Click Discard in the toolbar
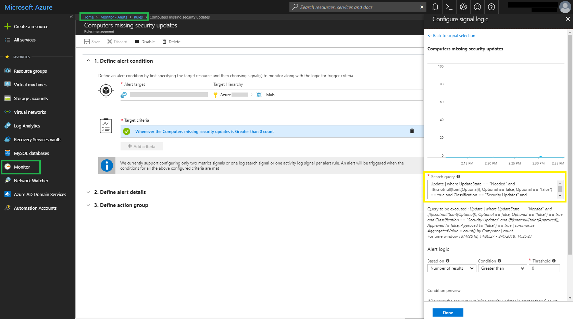This screenshot has width=573, height=319. click(117, 41)
